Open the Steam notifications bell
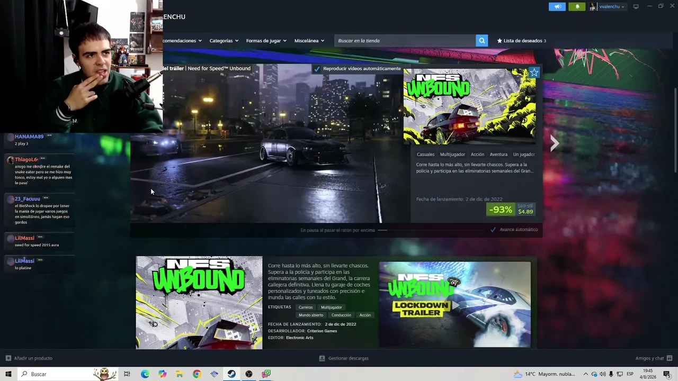This screenshot has width=678, height=381. 577,7
